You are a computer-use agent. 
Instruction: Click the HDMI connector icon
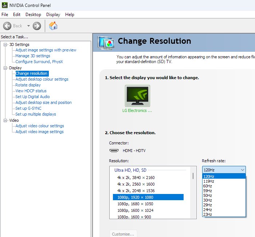[114, 151]
